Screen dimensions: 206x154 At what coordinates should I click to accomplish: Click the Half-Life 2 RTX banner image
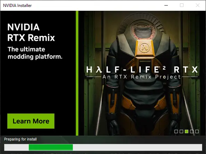pos(142,73)
